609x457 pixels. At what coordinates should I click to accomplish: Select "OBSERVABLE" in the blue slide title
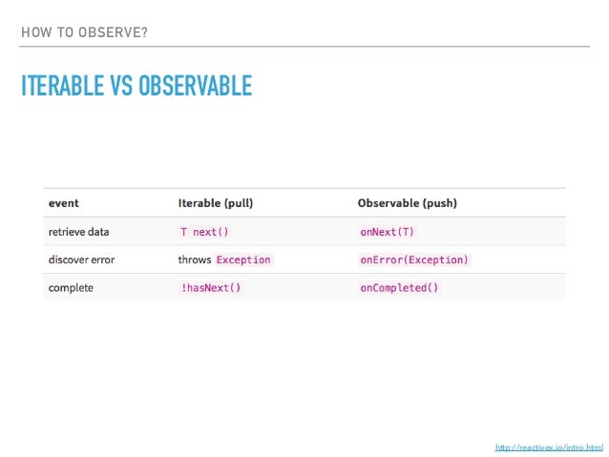click(195, 88)
